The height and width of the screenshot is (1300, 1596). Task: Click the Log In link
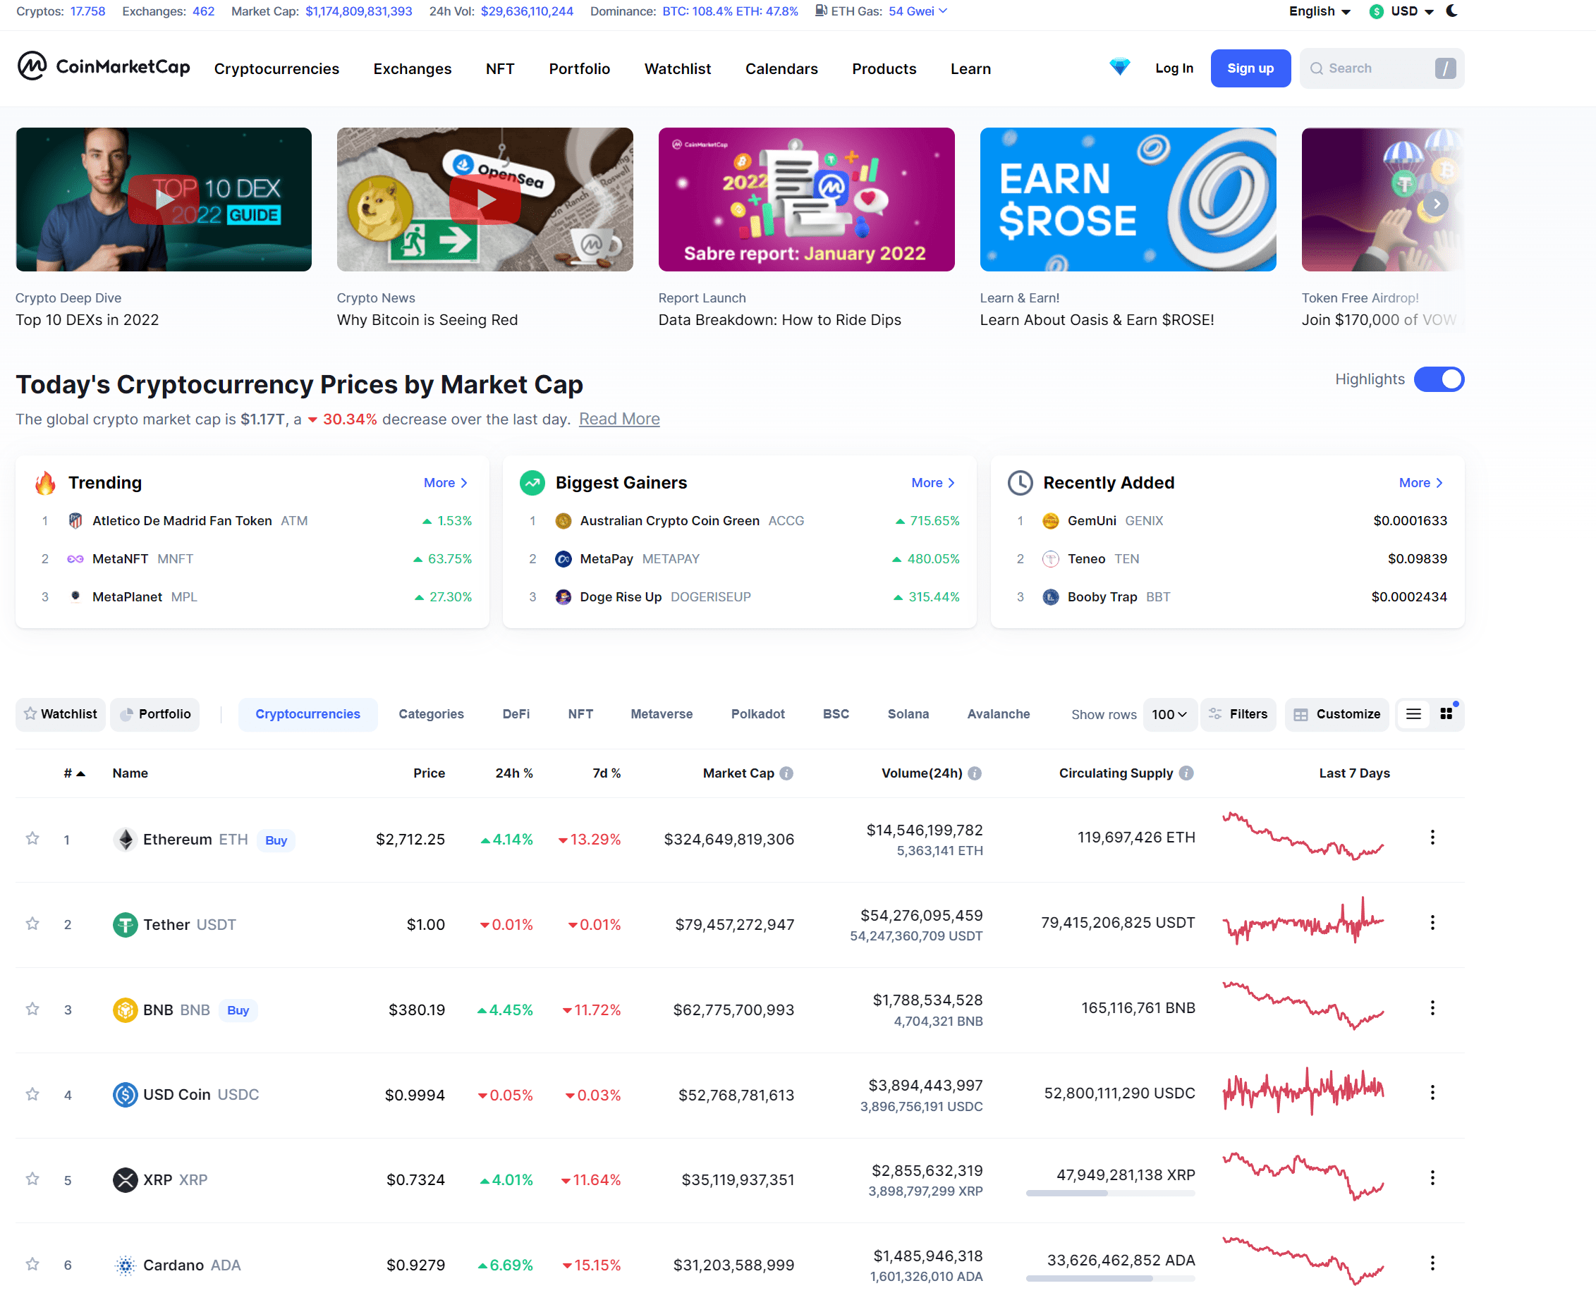coord(1174,68)
